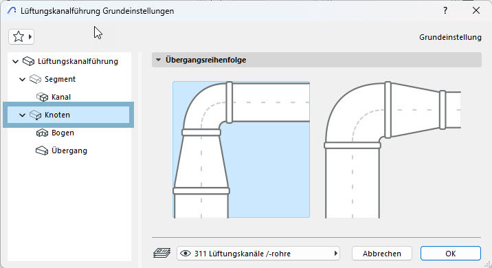Toggle the eye visibility icon for layer 311
The width and height of the screenshot is (492, 268).
click(186, 254)
